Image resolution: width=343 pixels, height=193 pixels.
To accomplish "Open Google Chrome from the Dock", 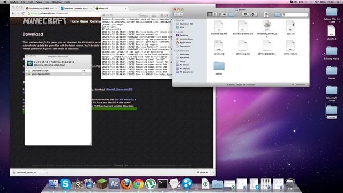I will point(138,183).
